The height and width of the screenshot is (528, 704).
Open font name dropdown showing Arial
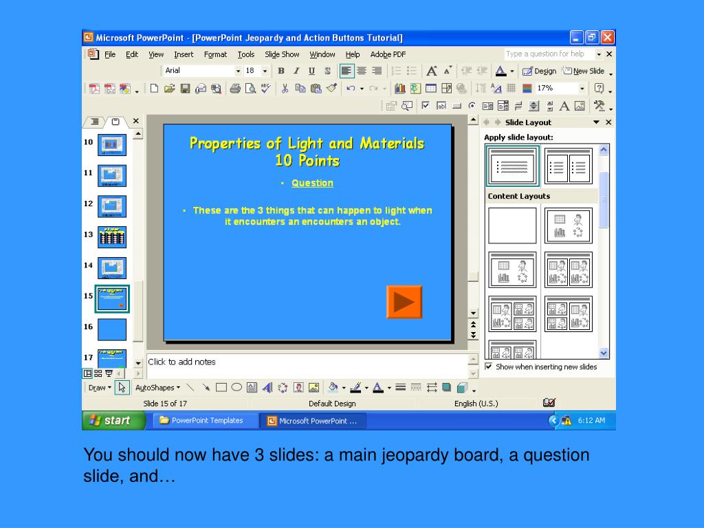click(239, 71)
